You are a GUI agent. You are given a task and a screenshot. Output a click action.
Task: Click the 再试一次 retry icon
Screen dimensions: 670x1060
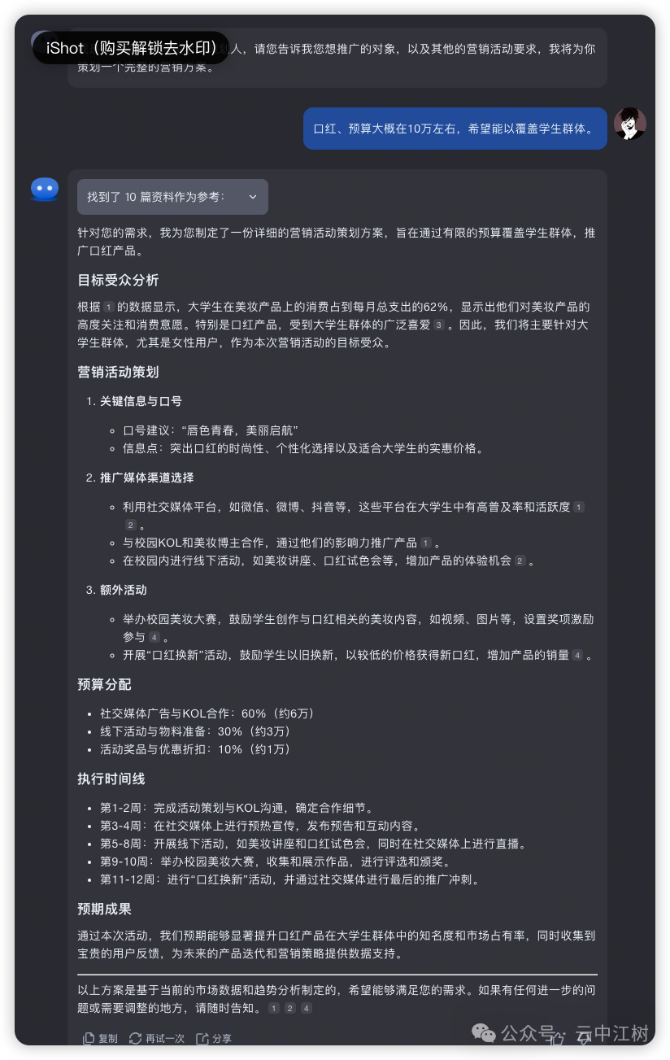tap(136, 1038)
